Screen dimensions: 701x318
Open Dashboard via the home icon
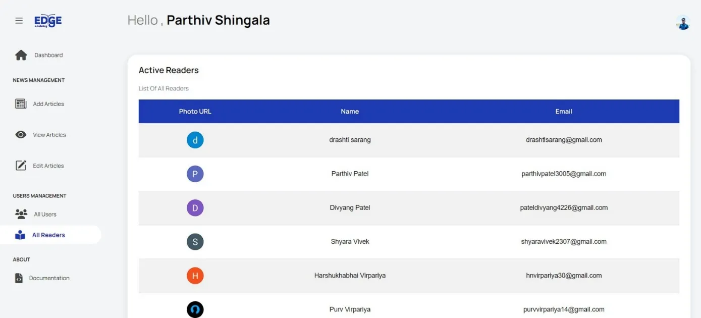point(21,55)
